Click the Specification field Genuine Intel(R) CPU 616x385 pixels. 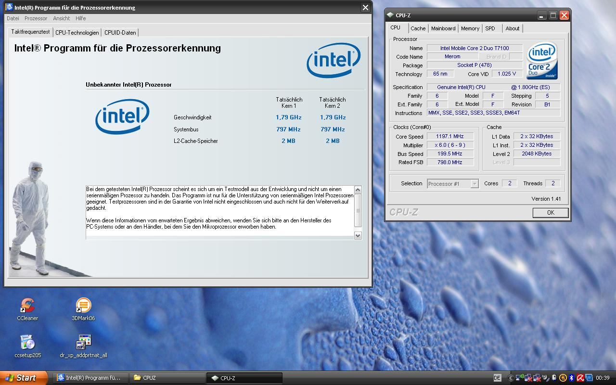pyautogui.click(x=493, y=87)
